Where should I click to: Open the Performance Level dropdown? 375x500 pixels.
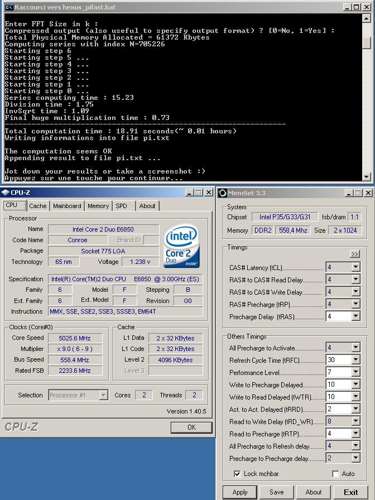click(355, 372)
